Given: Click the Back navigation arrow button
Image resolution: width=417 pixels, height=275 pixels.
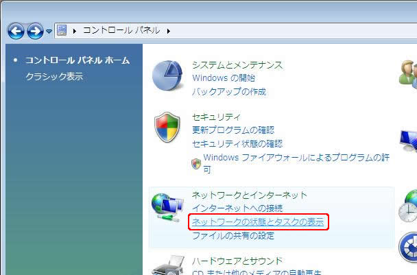Looking at the screenshot, I should [16, 31].
